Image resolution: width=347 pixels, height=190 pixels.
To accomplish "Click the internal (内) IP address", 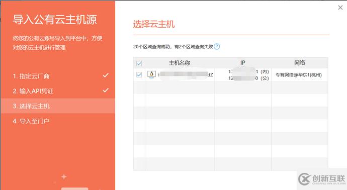I will click(248, 72).
